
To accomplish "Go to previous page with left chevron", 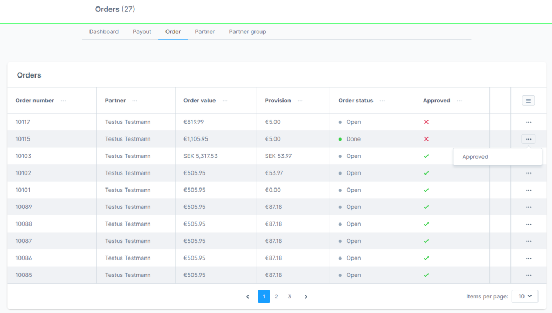I will tap(247, 297).
